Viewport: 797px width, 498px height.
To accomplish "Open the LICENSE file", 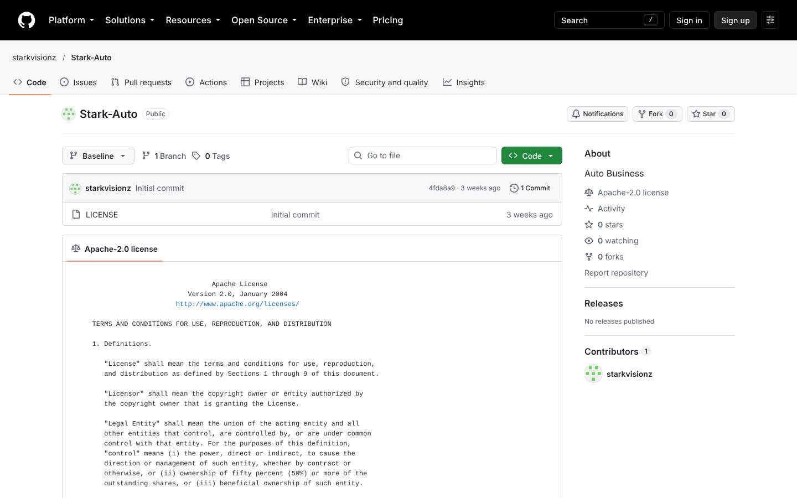I will 102,215.
